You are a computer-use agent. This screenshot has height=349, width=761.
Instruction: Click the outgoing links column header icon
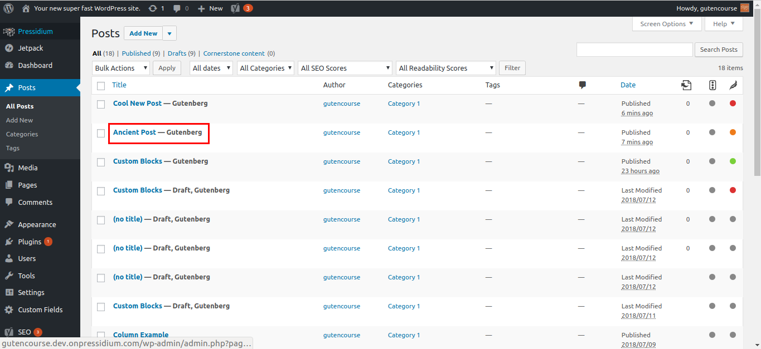[686, 85]
